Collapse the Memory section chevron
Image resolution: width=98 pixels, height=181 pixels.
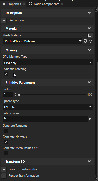(89, 50)
